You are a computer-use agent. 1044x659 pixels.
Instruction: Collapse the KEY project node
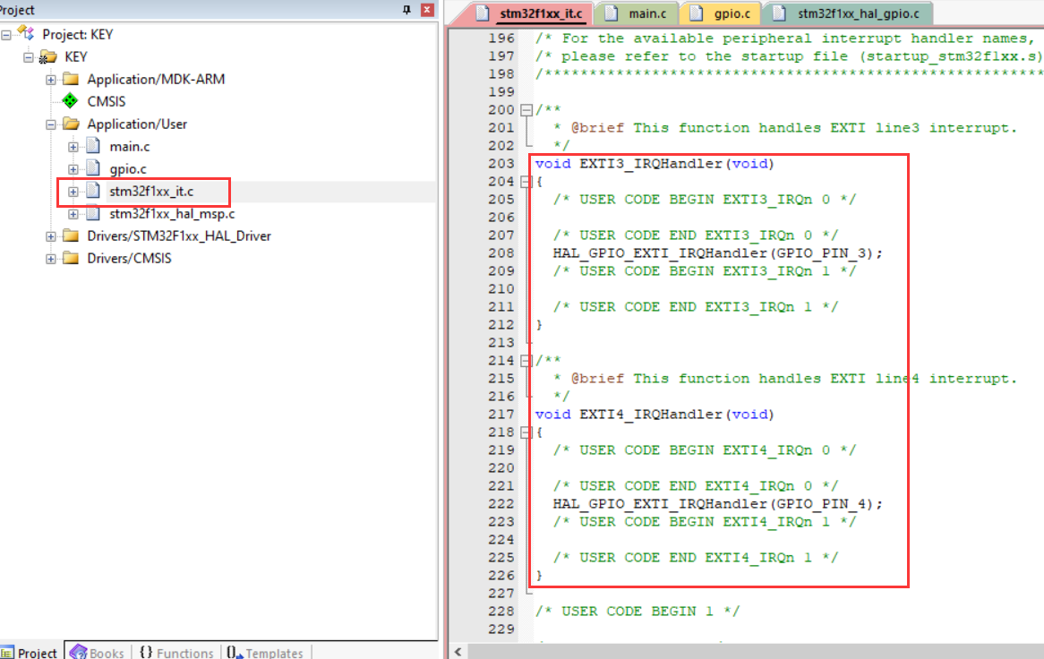coord(30,56)
